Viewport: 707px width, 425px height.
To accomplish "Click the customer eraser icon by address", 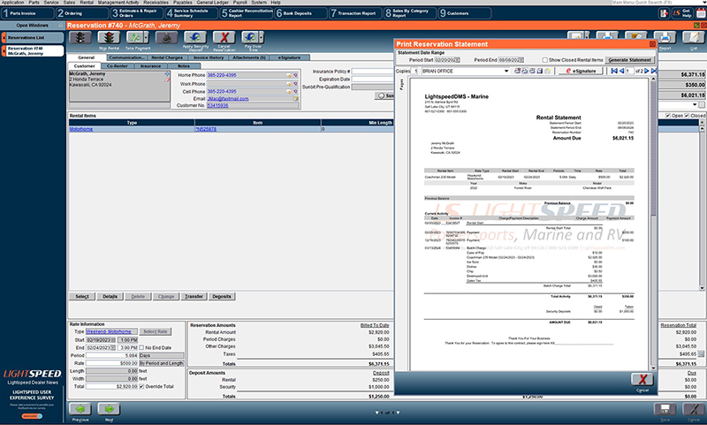I will tap(167, 80).
